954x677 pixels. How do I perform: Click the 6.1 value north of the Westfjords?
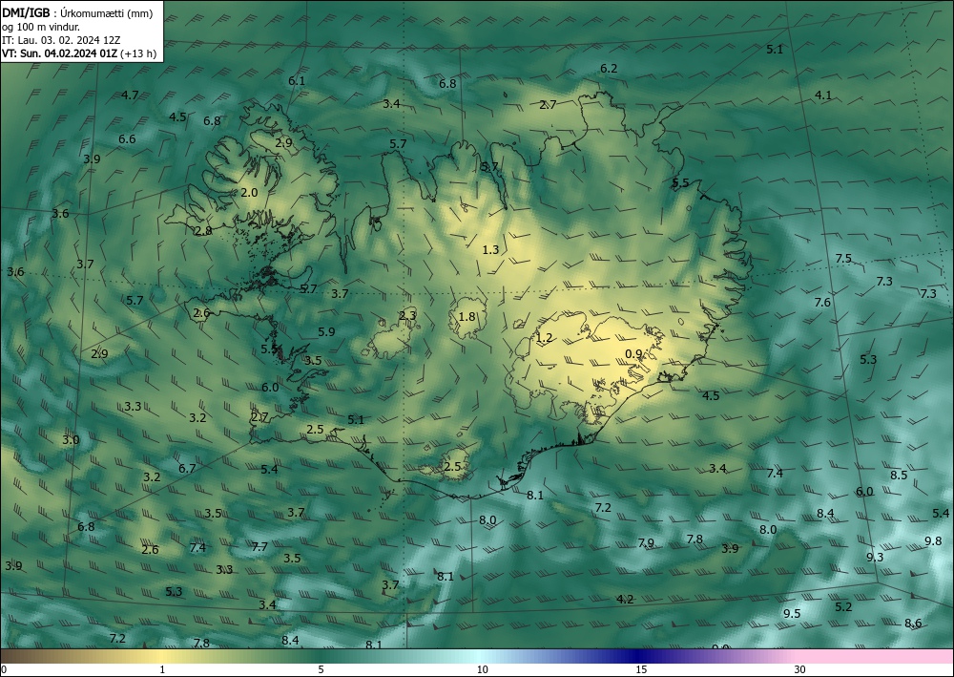click(x=297, y=80)
